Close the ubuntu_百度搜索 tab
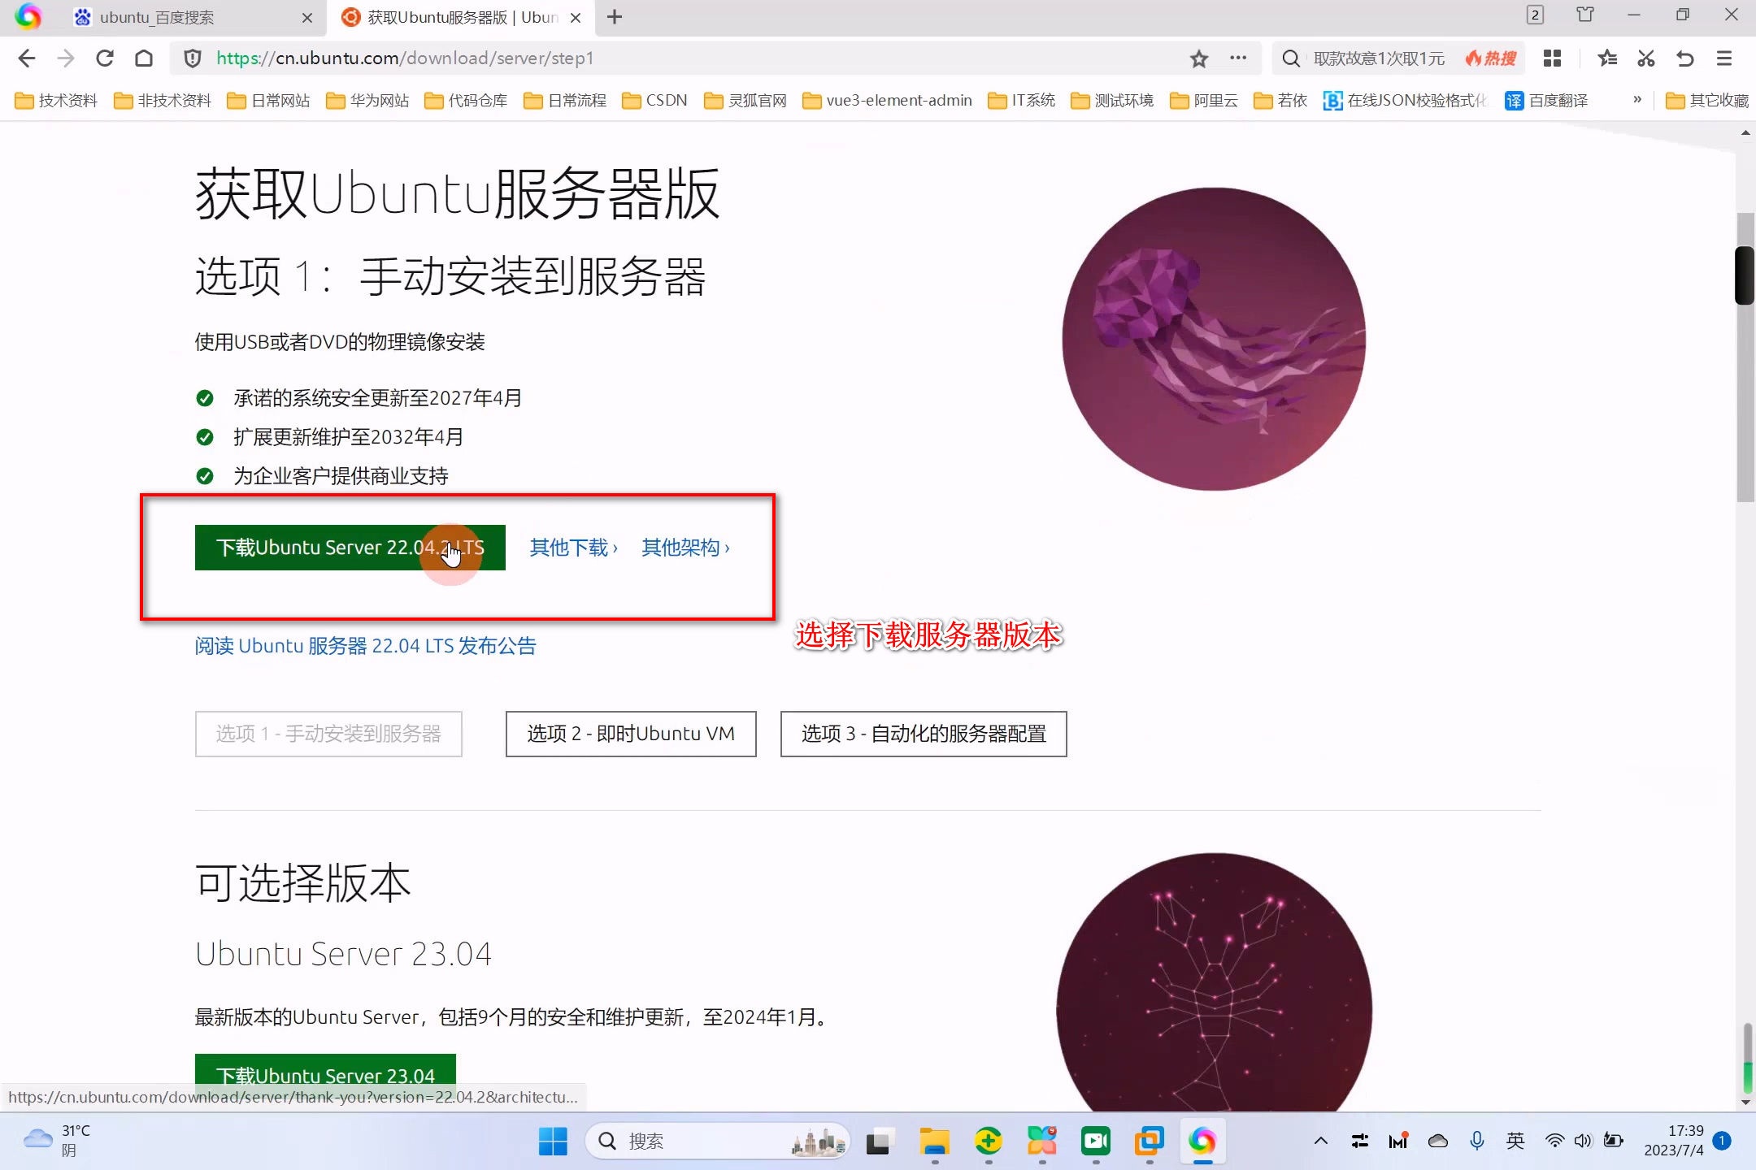The width and height of the screenshot is (1756, 1170). pyautogui.click(x=306, y=18)
